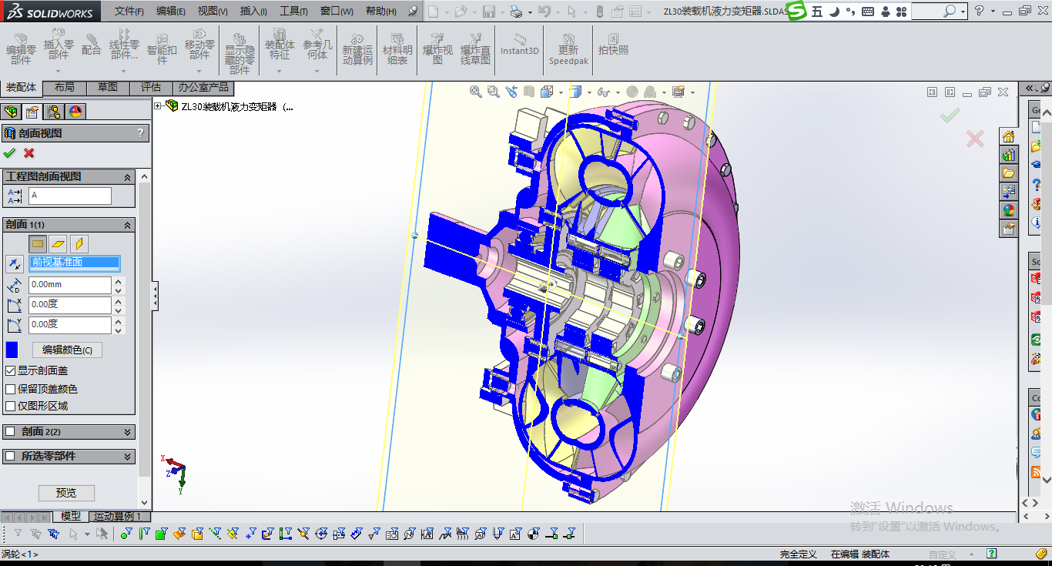
Task: Select the Right plane section button
Action: [x=79, y=244]
